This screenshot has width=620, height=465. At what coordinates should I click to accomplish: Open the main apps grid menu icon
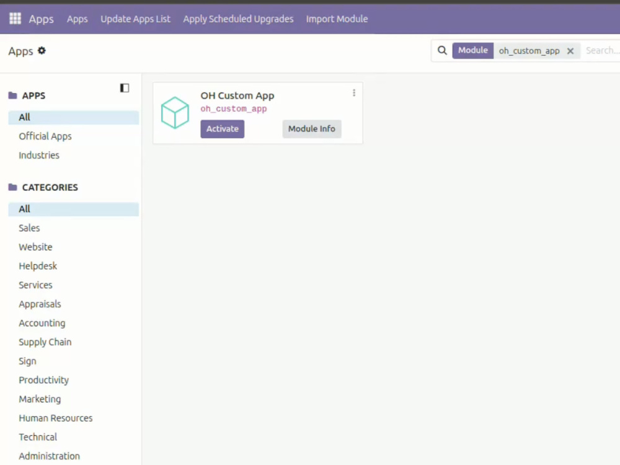point(15,19)
